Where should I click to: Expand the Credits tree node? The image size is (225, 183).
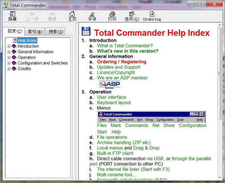[x=9, y=69]
